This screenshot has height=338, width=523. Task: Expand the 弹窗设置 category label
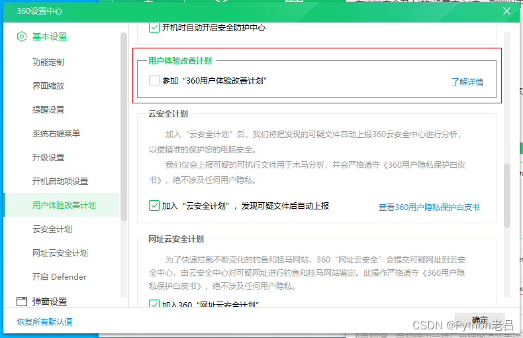50,302
